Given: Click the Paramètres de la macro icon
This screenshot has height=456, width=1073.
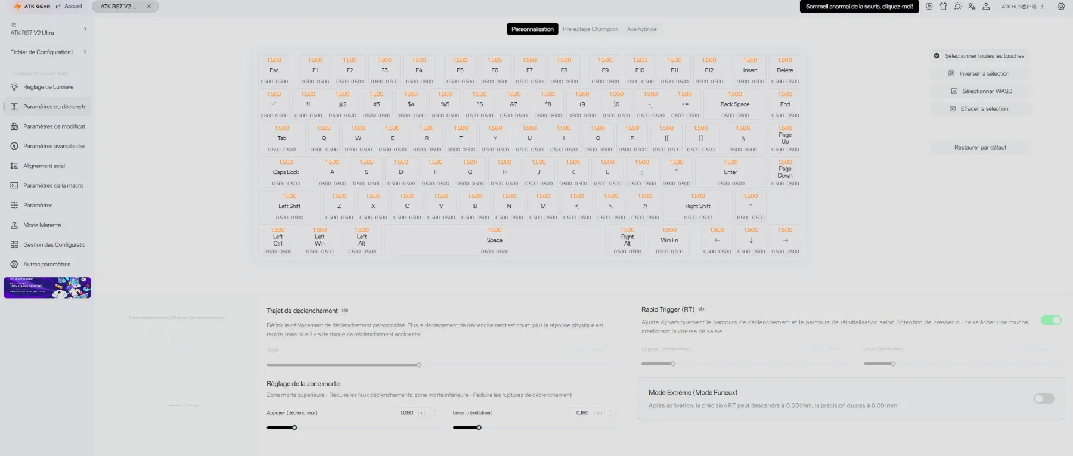Looking at the screenshot, I should tap(14, 185).
